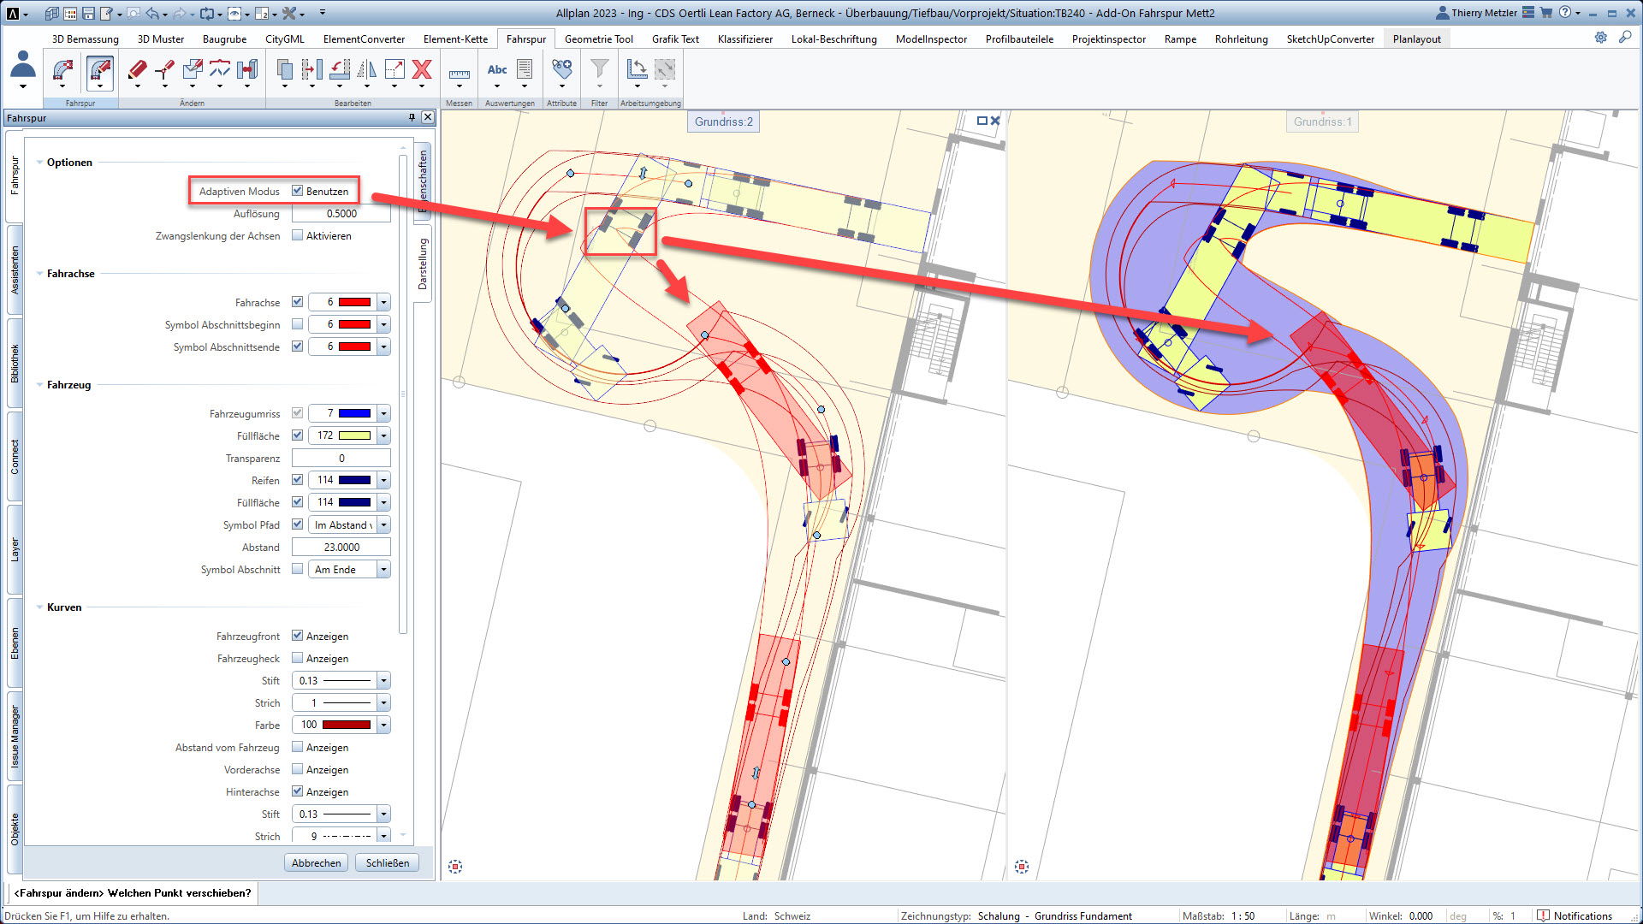Screen dimensions: 1643x924
Task: Open the Fahrspur menu tab
Action: pyautogui.click(x=525, y=38)
